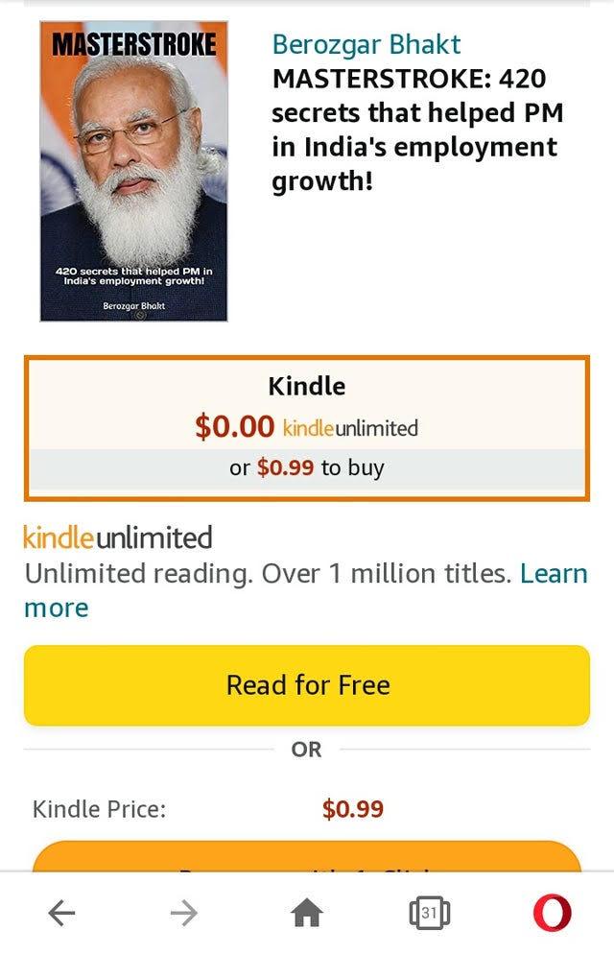614x954 pixels.
Task: Tap the Unlimited reading description text
Action: coord(268,574)
